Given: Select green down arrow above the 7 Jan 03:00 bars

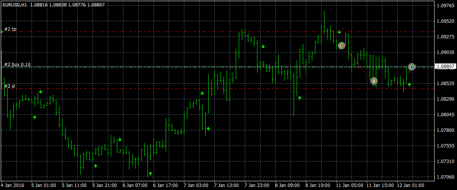Looking at the screenshot, I should pos(202,93).
